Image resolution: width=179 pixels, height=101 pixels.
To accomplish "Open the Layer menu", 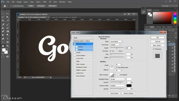I will click(26, 2).
